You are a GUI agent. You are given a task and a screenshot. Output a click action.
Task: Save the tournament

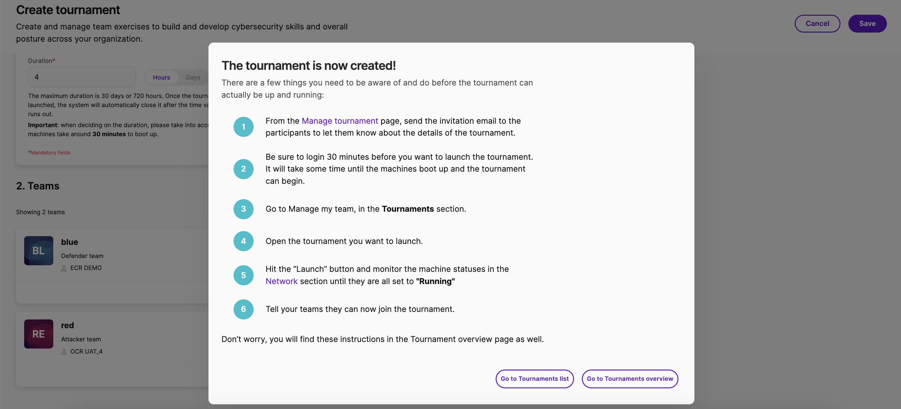(867, 23)
